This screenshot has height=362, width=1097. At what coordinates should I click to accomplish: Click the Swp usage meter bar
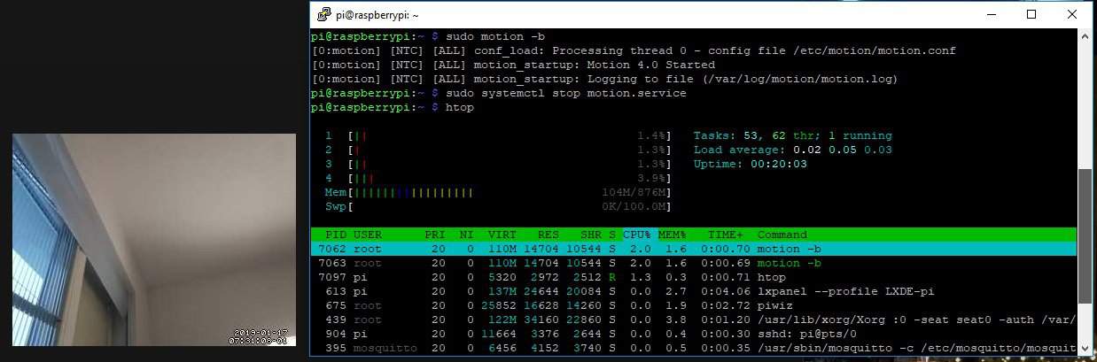click(x=498, y=206)
